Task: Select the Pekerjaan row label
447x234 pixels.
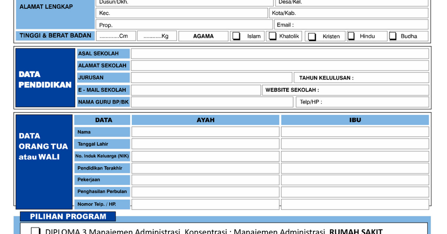Action: [x=89, y=180]
